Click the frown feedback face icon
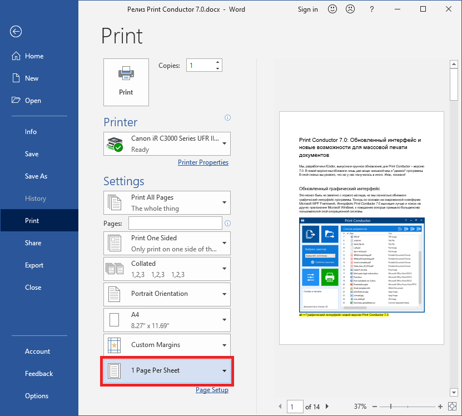The image size is (462, 416). (350, 9)
